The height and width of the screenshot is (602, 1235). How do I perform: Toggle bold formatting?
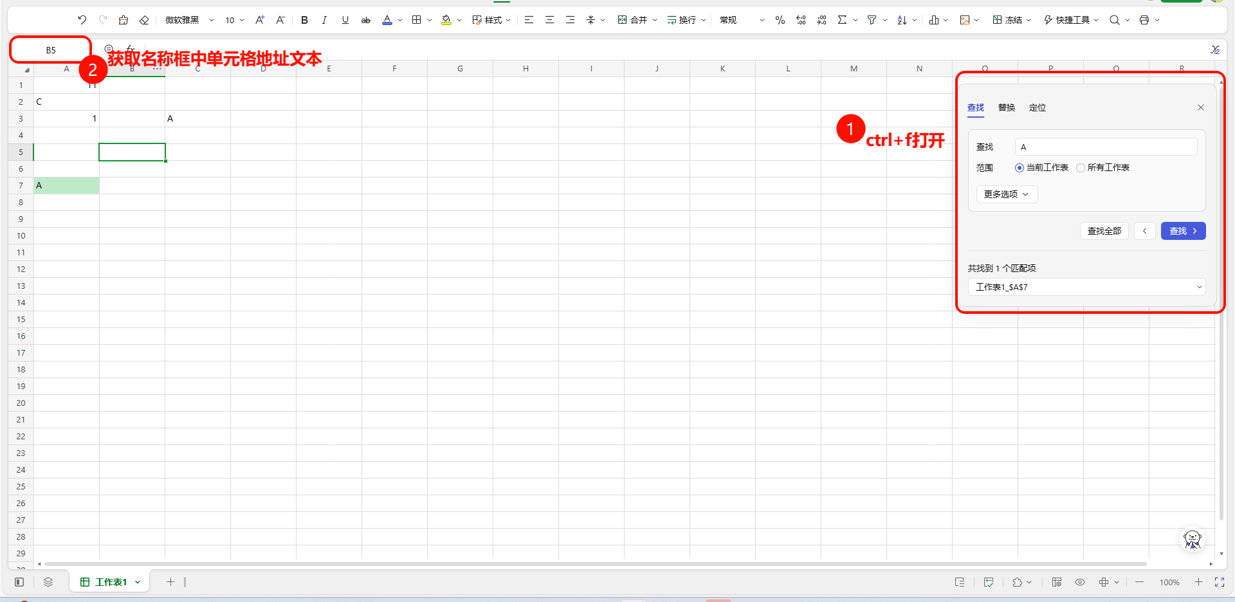[304, 20]
